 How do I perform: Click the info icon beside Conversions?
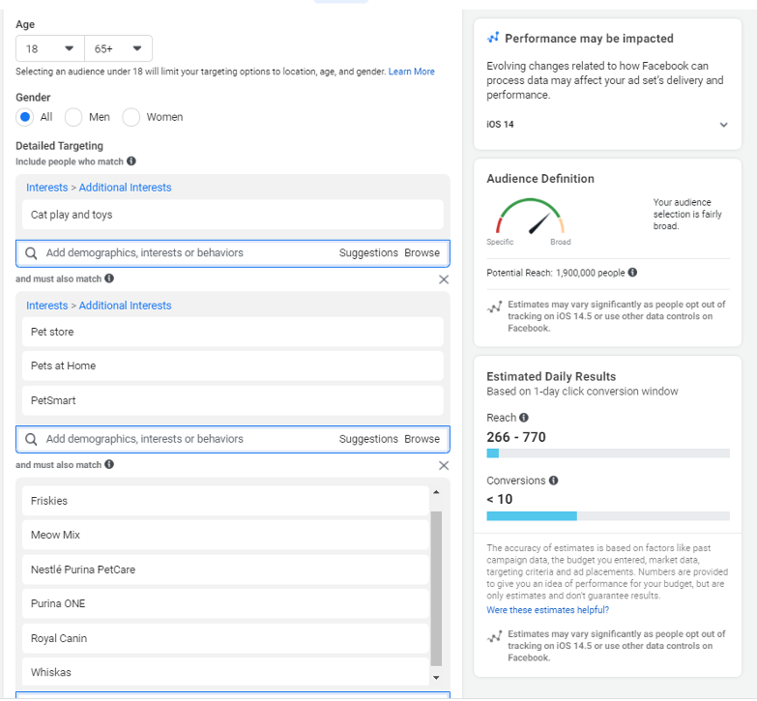(554, 481)
